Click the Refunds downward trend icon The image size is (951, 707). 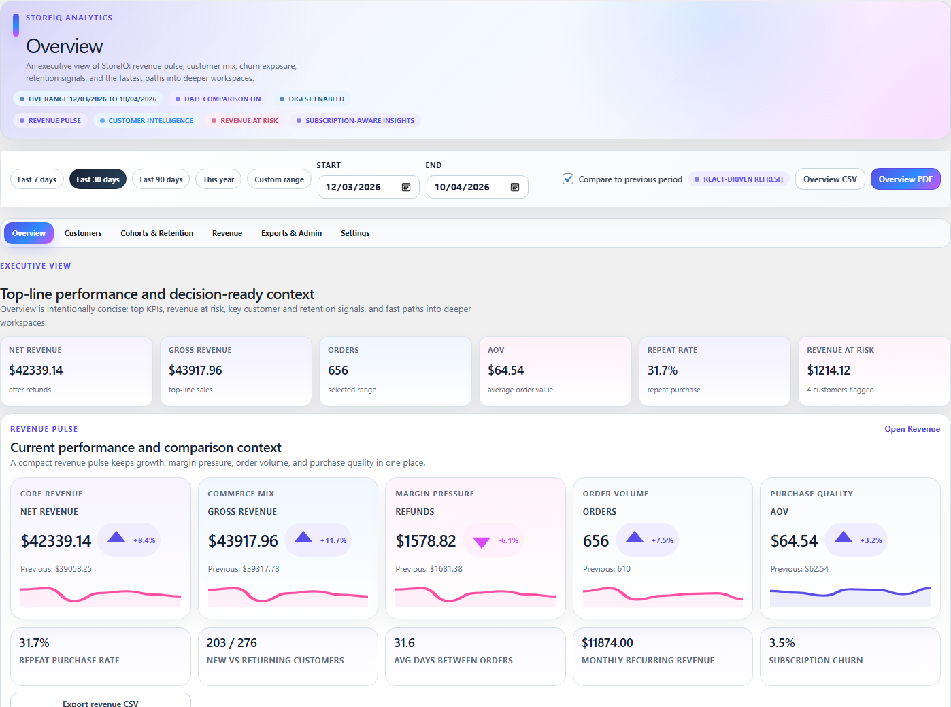tap(482, 541)
